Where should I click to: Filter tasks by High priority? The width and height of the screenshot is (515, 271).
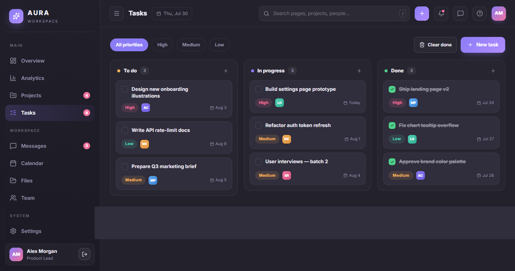coord(162,45)
